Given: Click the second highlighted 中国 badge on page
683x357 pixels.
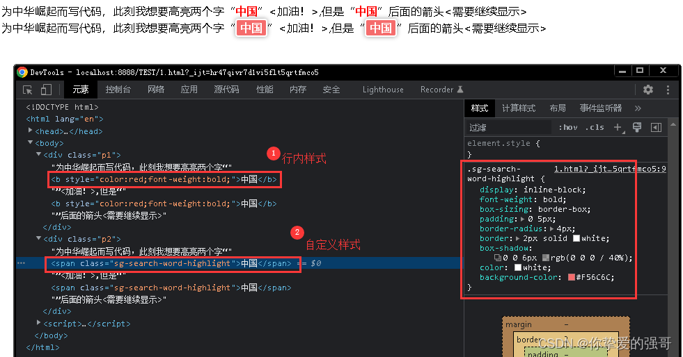Looking at the screenshot, I should 380,28.
